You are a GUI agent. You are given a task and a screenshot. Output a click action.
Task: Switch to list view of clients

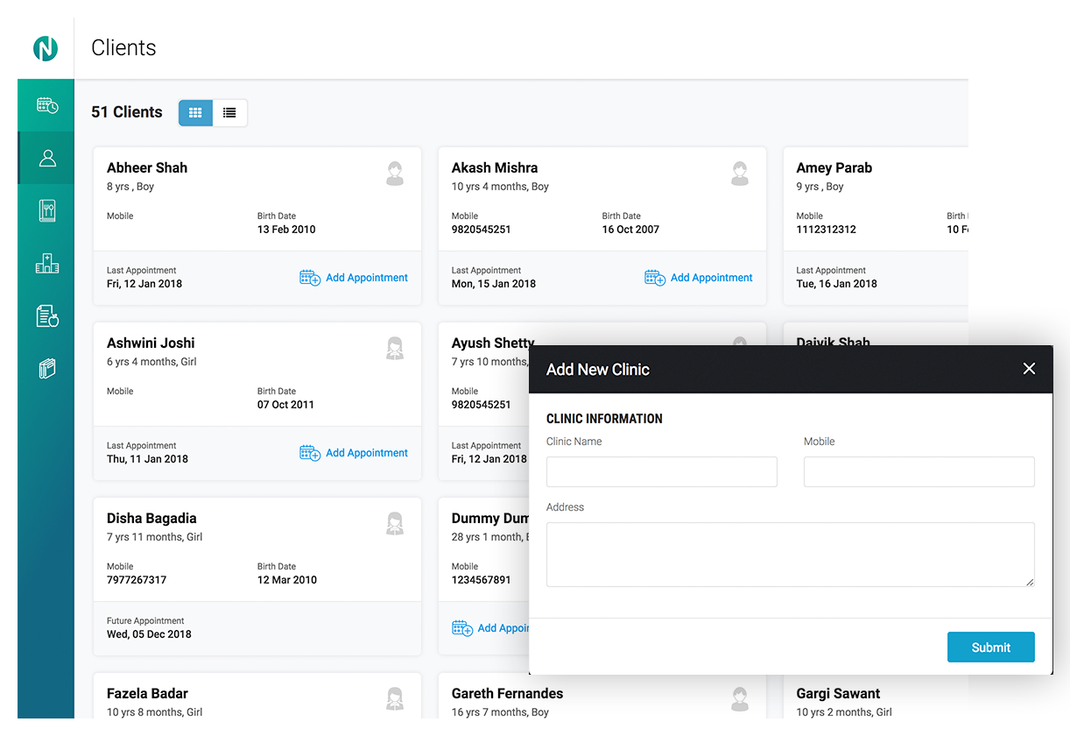pyautogui.click(x=229, y=113)
